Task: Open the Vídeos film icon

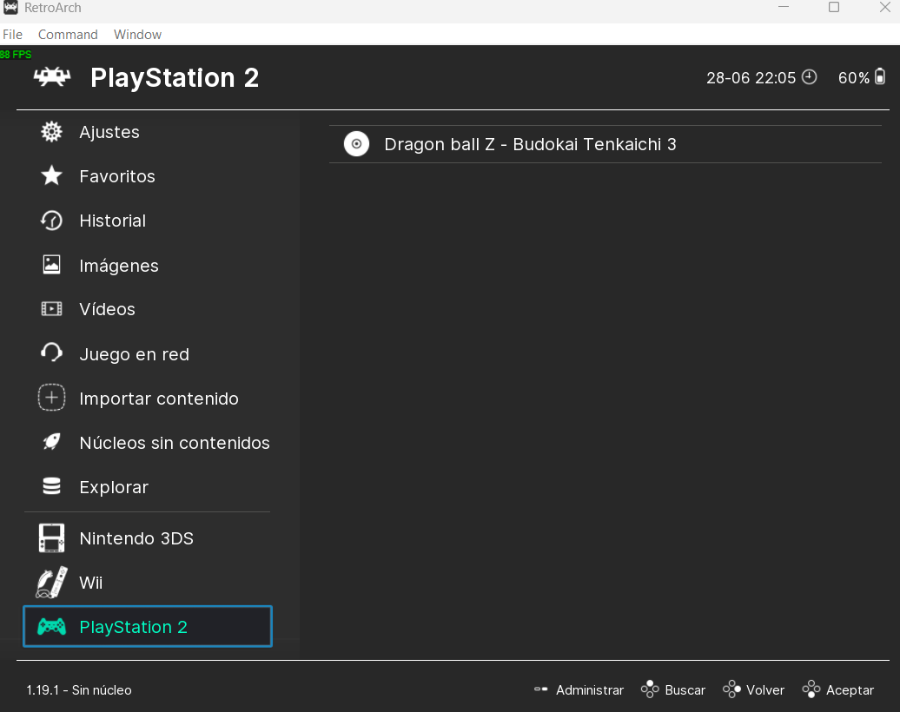Action: pos(52,309)
